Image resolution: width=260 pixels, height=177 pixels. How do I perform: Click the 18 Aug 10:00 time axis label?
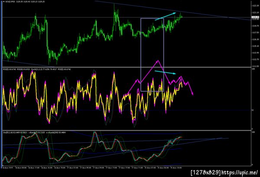(x=176, y=168)
